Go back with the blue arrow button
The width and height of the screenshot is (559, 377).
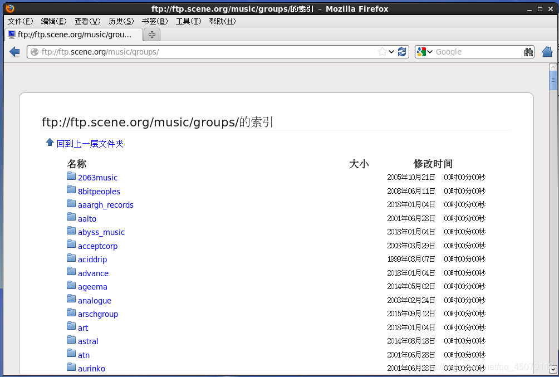14,52
